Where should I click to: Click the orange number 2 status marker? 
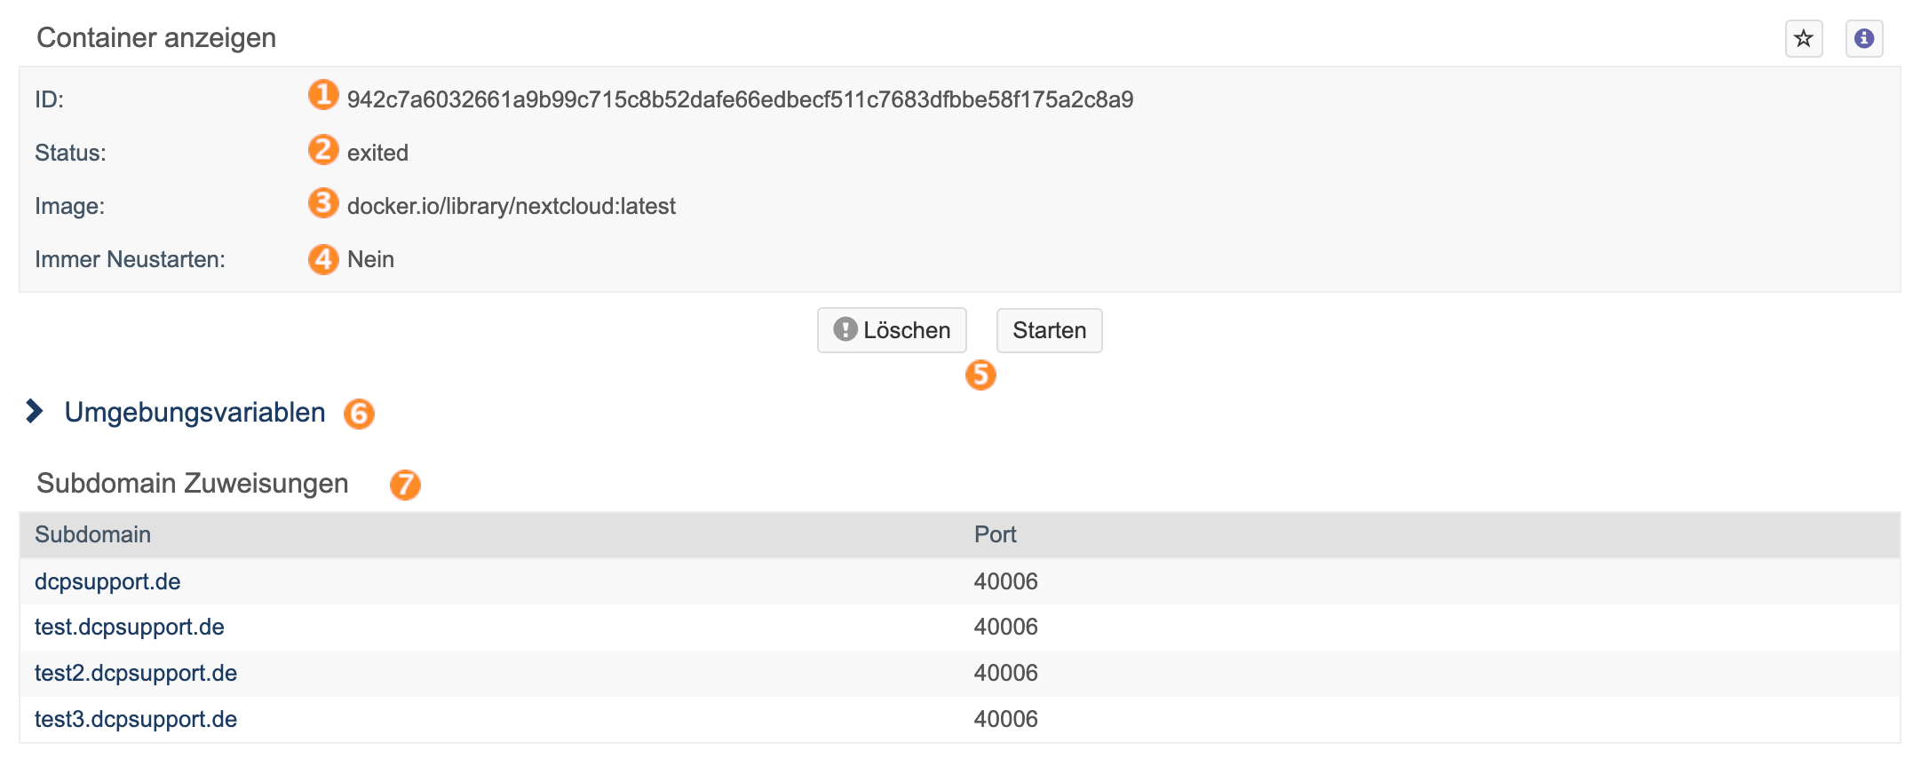323,149
